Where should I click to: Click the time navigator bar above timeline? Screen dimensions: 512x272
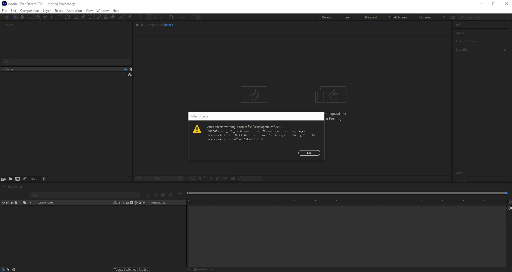tap(347, 193)
